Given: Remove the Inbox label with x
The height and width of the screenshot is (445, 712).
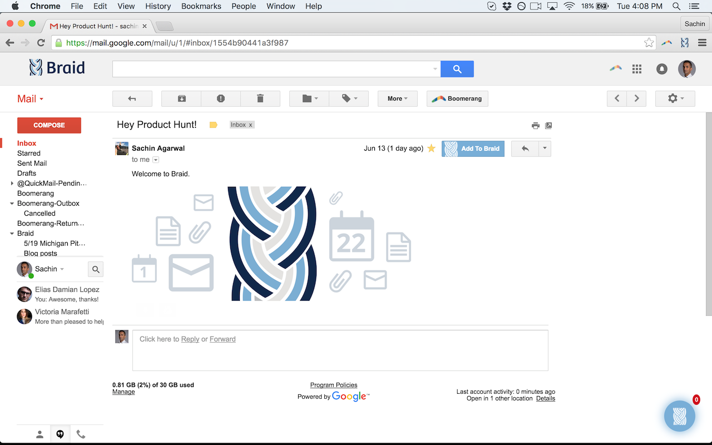Looking at the screenshot, I should tap(250, 125).
